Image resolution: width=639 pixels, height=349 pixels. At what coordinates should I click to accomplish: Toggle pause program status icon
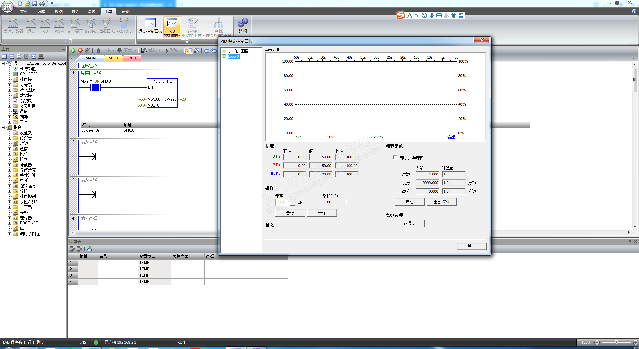[x=197, y=50]
